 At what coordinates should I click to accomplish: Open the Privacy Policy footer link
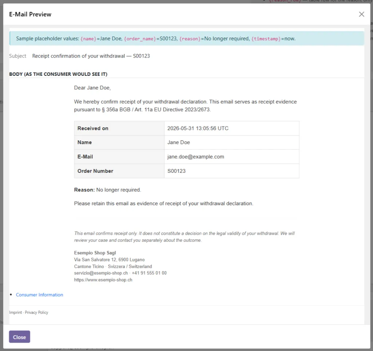click(x=36, y=312)
